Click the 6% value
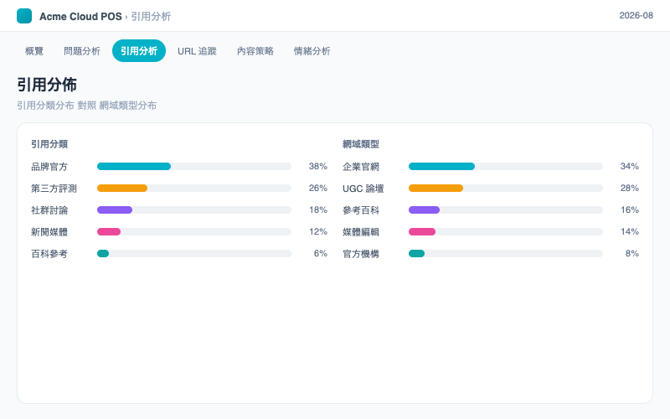 321,254
